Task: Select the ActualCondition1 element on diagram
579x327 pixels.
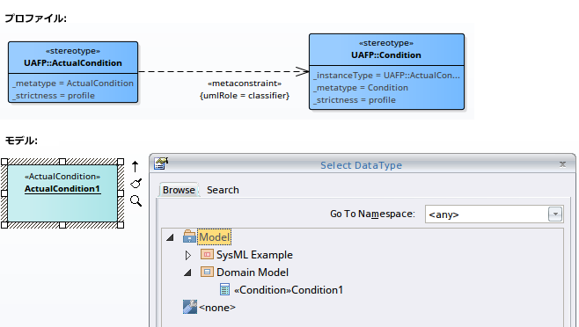Action: [x=62, y=193]
